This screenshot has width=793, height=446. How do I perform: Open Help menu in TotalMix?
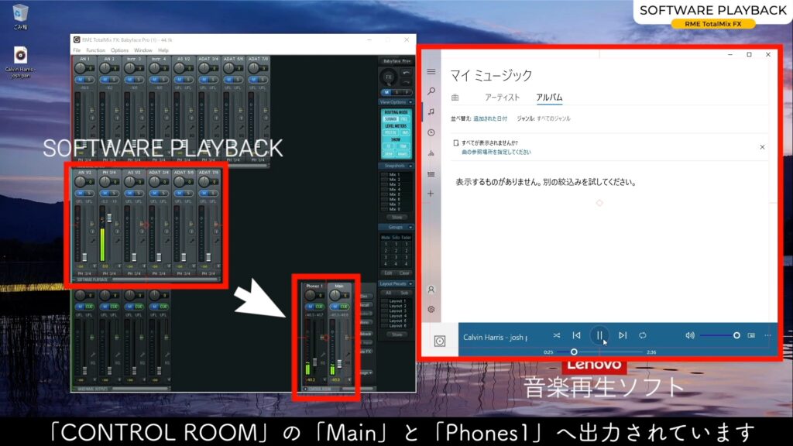click(x=163, y=50)
